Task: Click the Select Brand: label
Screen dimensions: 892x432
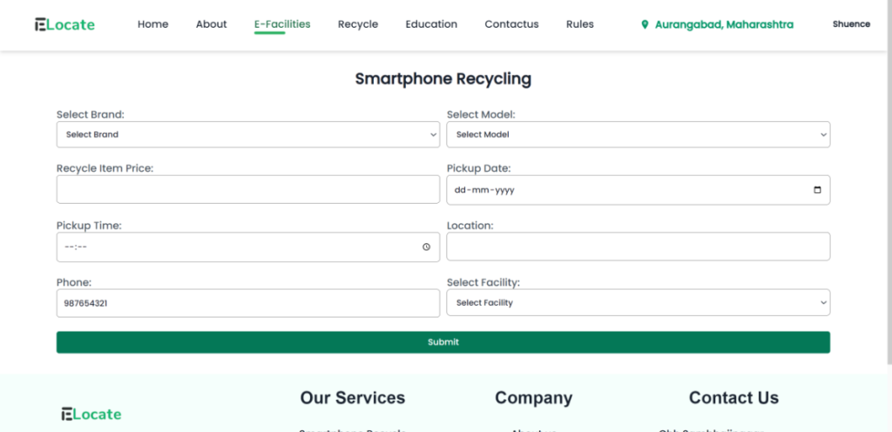Action: click(x=91, y=114)
